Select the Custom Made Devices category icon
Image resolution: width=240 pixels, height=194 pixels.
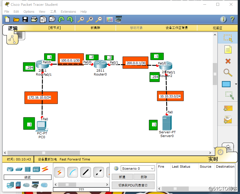click(35, 185)
